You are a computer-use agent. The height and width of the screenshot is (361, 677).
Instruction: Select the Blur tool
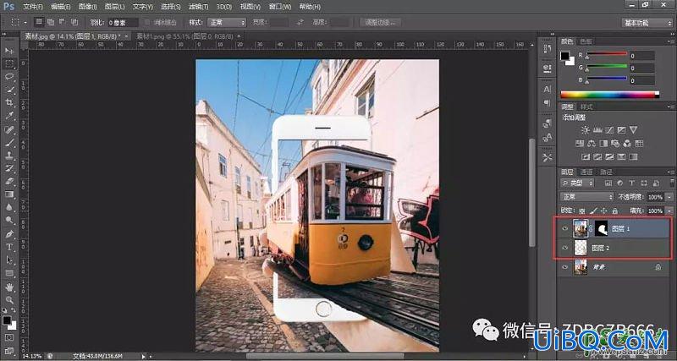[9, 207]
